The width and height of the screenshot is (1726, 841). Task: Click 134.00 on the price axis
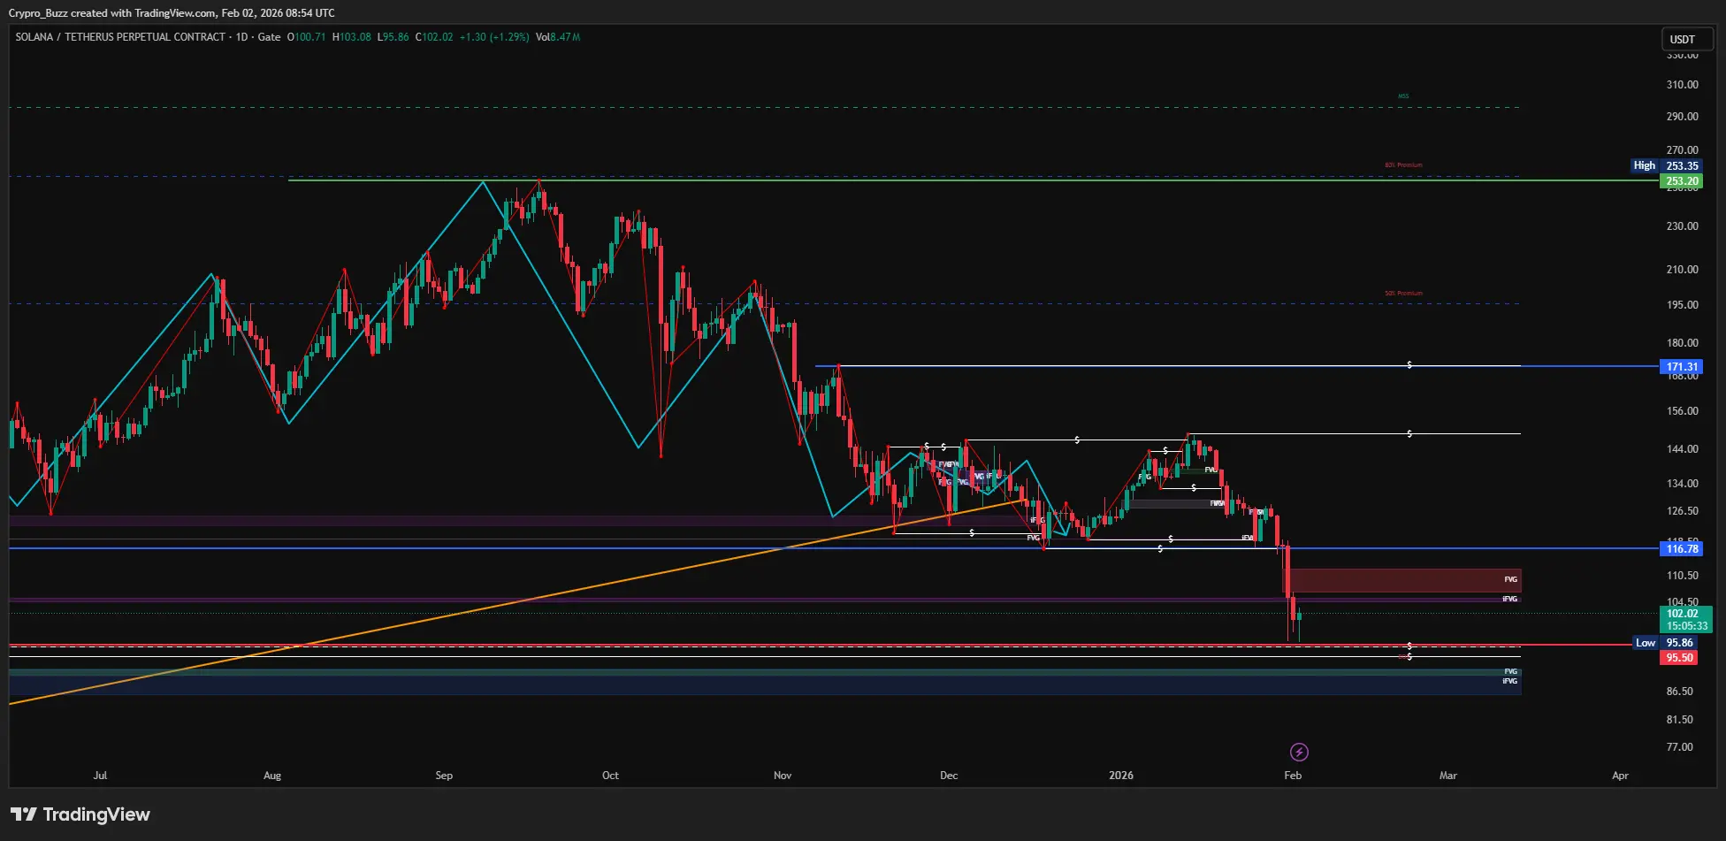tap(1682, 484)
